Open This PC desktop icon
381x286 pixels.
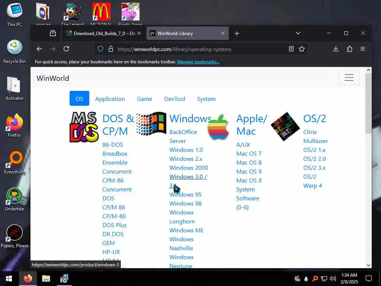[x=15, y=15]
